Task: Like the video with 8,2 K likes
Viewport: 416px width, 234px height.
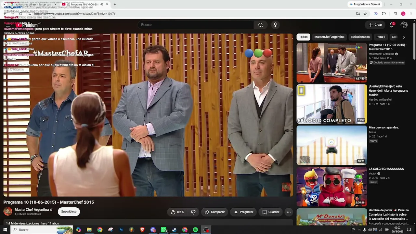Action: click(x=177, y=212)
